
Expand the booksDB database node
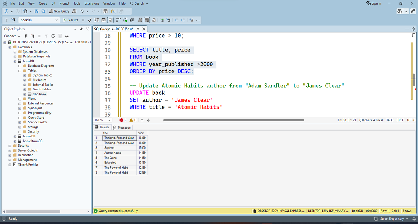(15, 136)
